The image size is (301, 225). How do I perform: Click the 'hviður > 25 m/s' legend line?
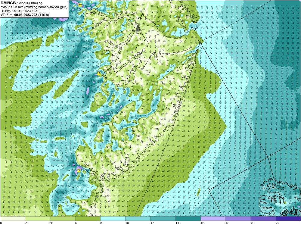(34, 7)
